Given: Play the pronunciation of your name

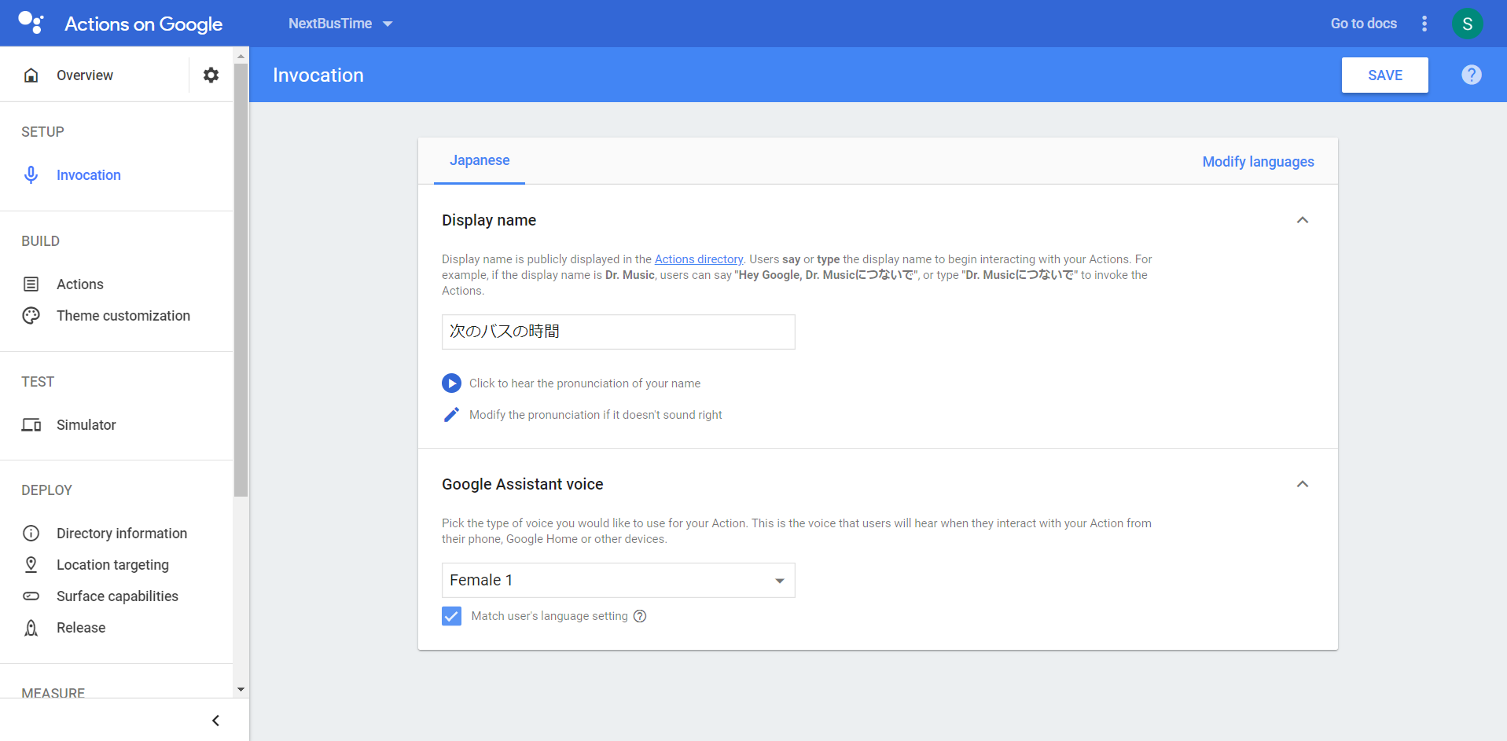Looking at the screenshot, I should 451,383.
